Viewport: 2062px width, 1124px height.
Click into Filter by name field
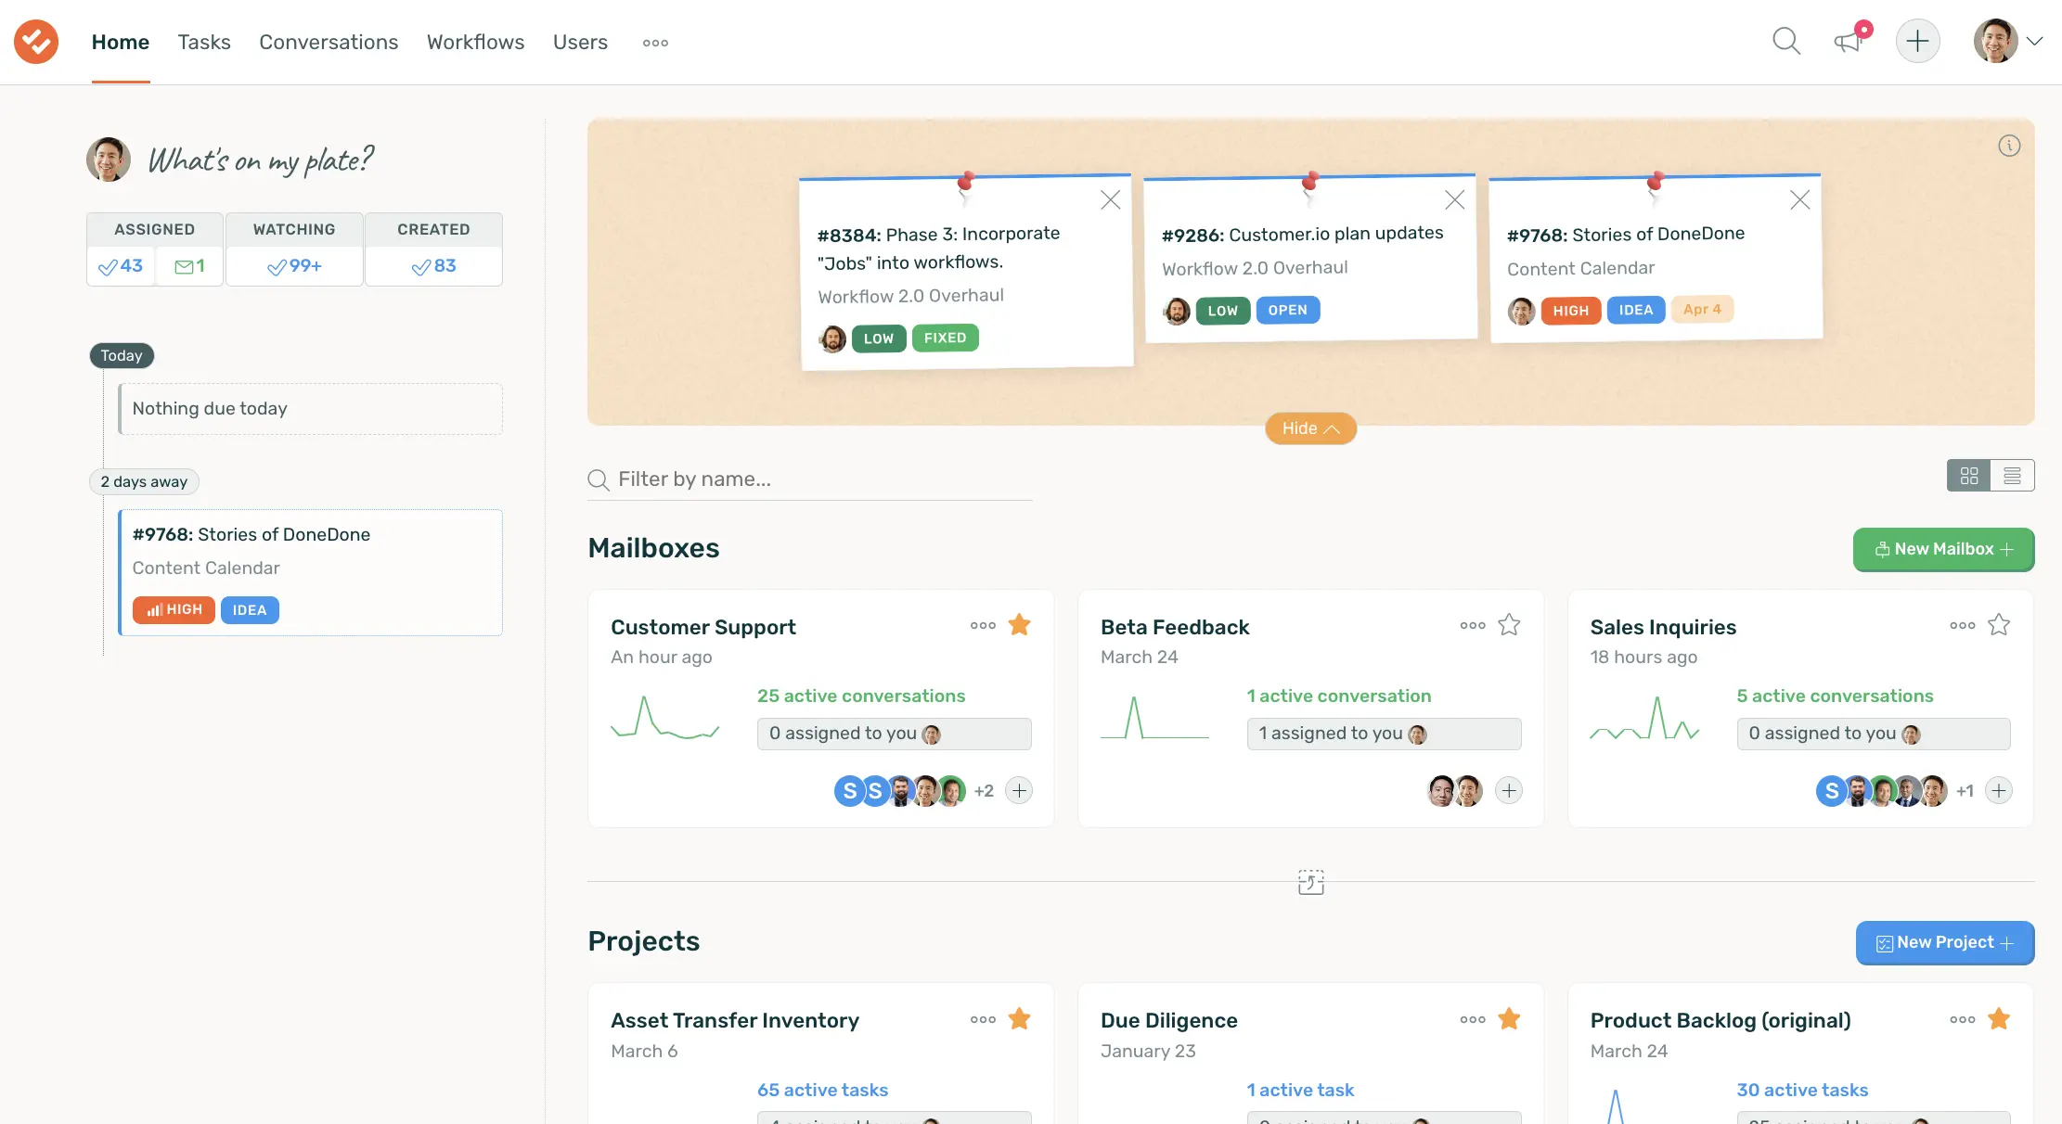[x=809, y=479]
